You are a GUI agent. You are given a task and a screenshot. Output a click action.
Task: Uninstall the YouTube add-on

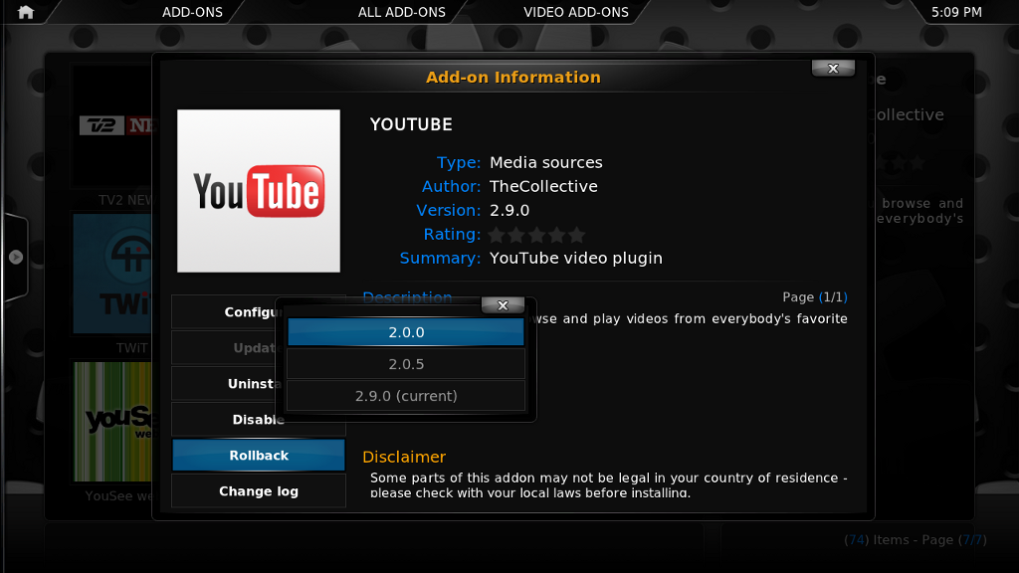(x=224, y=384)
